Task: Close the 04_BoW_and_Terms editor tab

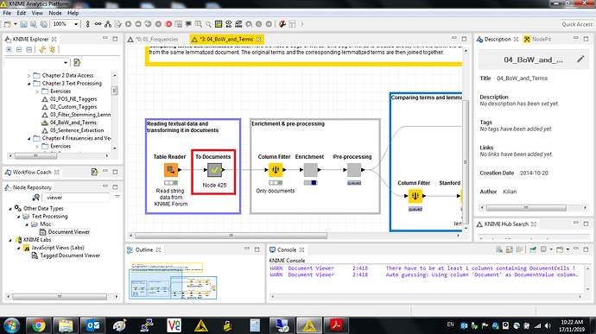Action: [x=259, y=39]
